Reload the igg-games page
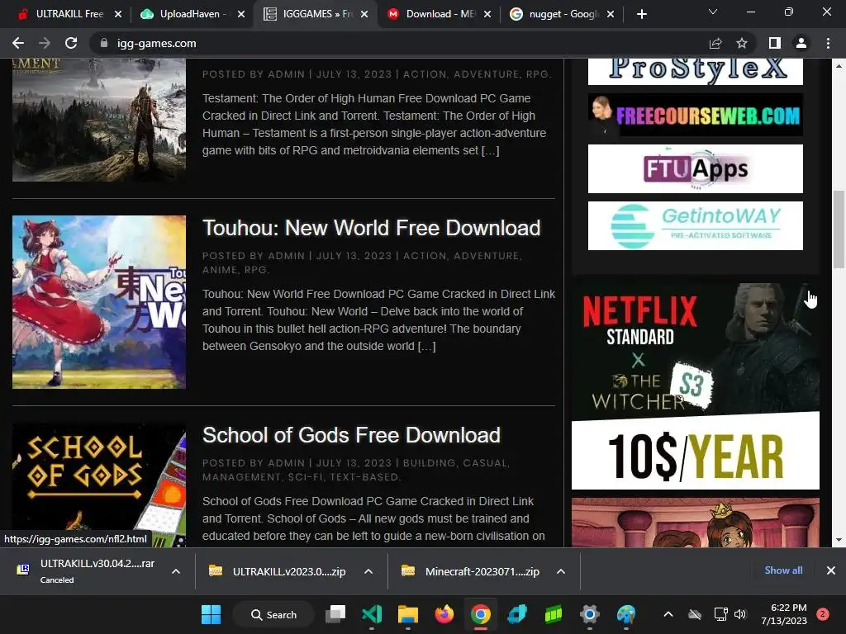 tap(71, 43)
